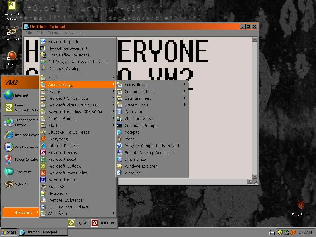Open Remote Assistance icon
The image size is (316, 237).
[x=43, y=200]
